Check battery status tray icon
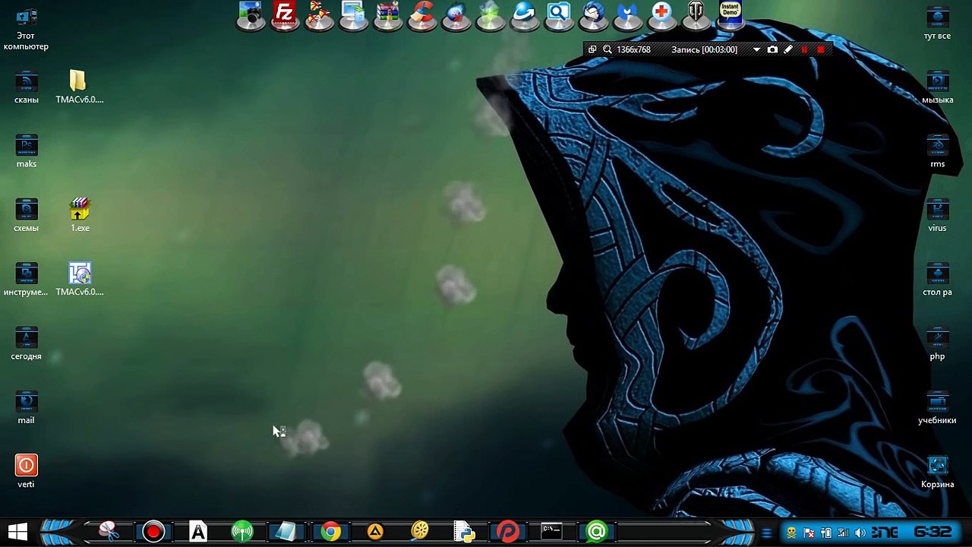This screenshot has width=972, height=547. coord(826,533)
